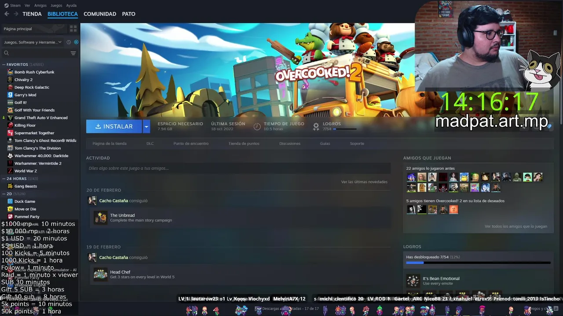Open advanced filter options icon
563x316 pixels.
point(73,53)
